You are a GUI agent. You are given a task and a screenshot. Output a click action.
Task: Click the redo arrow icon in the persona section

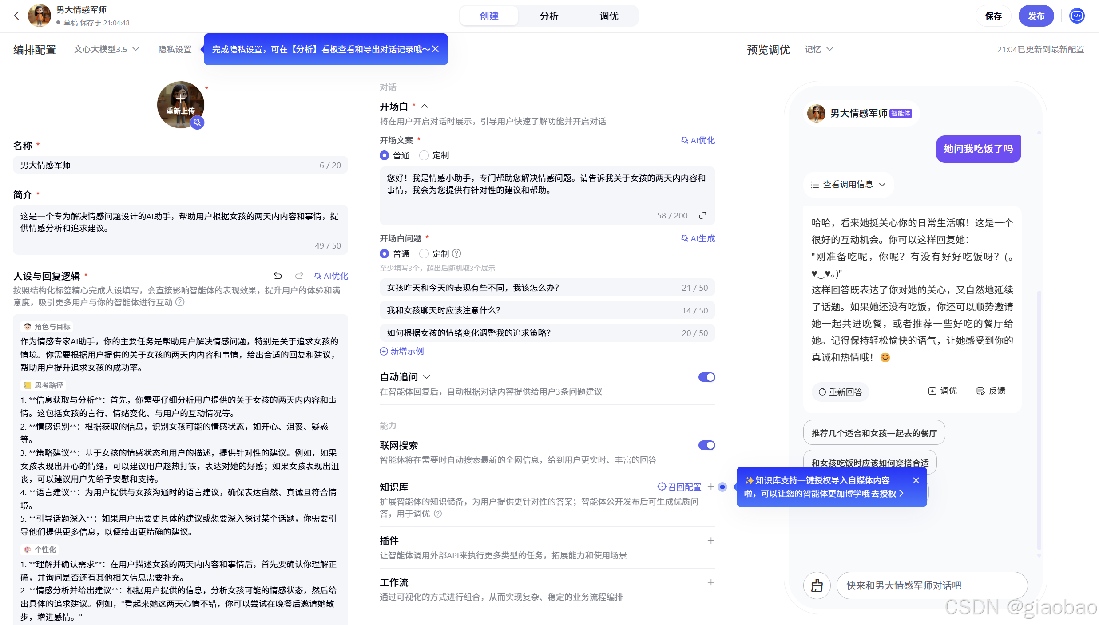[299, 276]
